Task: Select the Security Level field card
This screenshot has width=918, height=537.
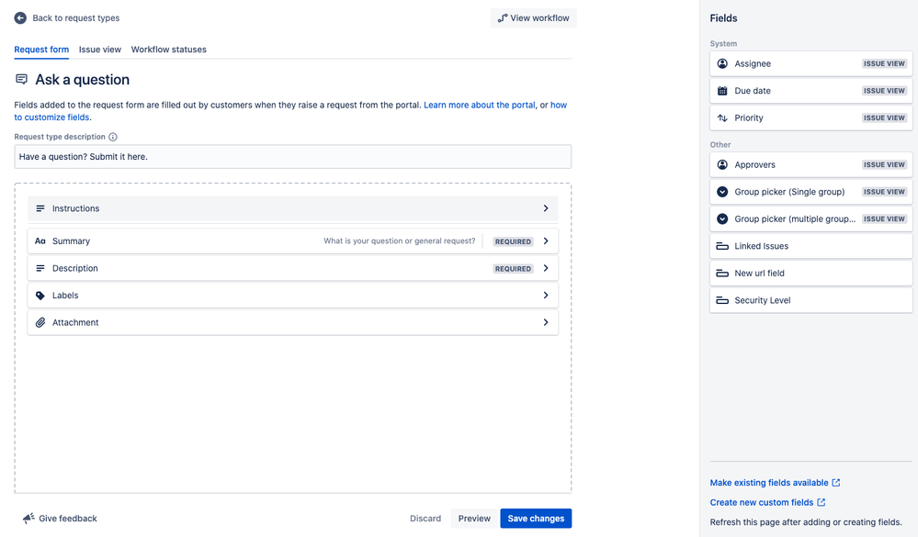Action: coord(810,300)
